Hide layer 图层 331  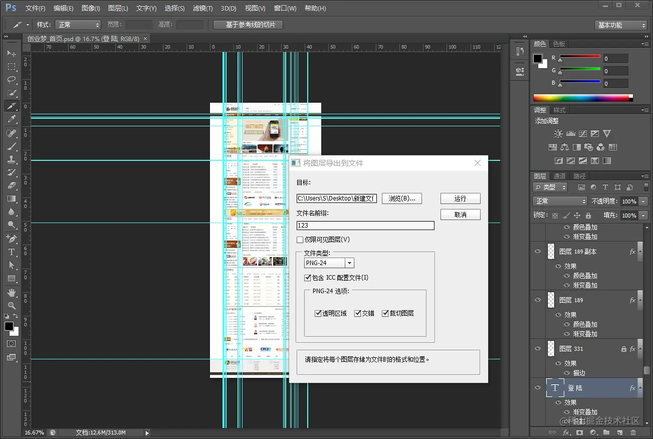pos(538,349)
